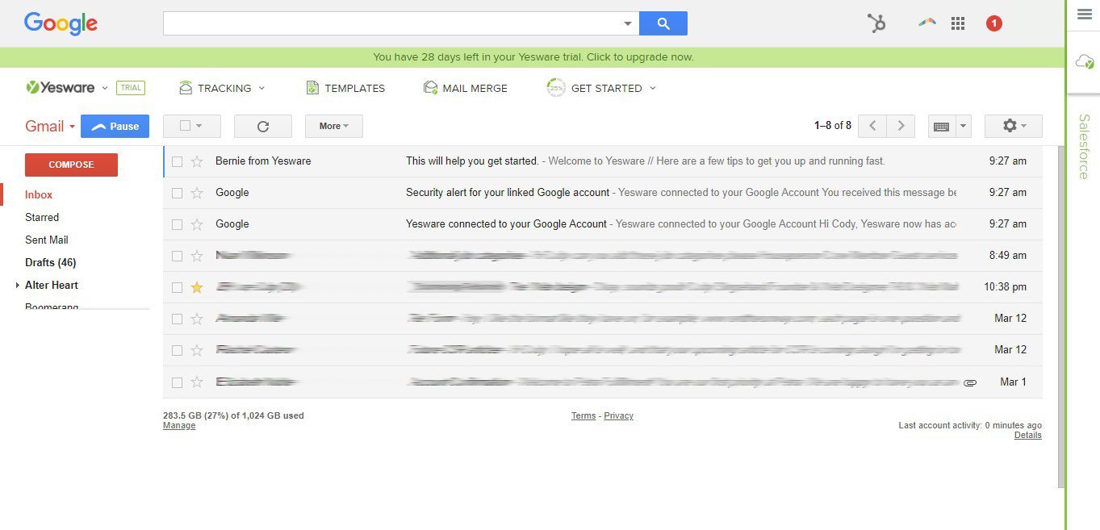Star the Yesware connected email
Image resolution: width=1100 pixels, height=530 pixels.
(197, 224)
